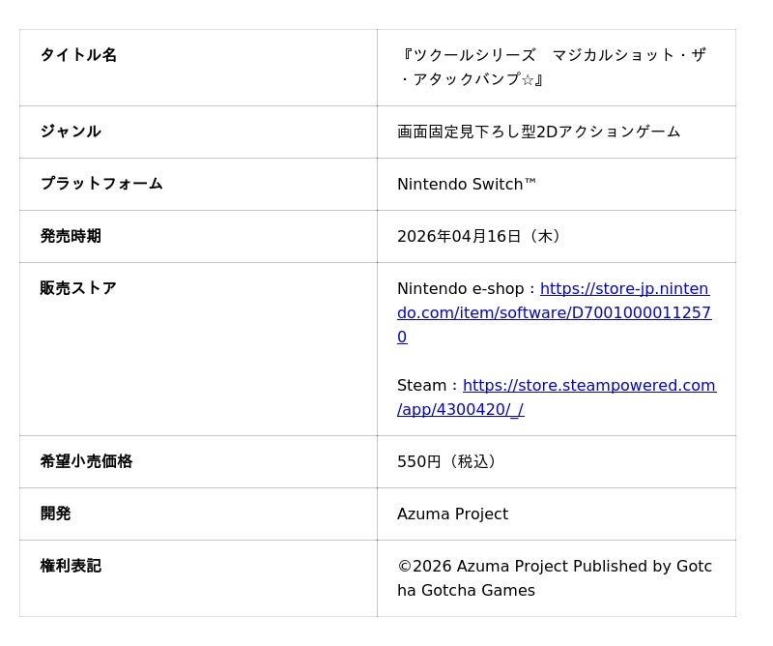The image size is (773, 646).
Task: Click the 画面固定見下ろし型2Dアクションゲーム genre text
Action: [x=538, y=132]
